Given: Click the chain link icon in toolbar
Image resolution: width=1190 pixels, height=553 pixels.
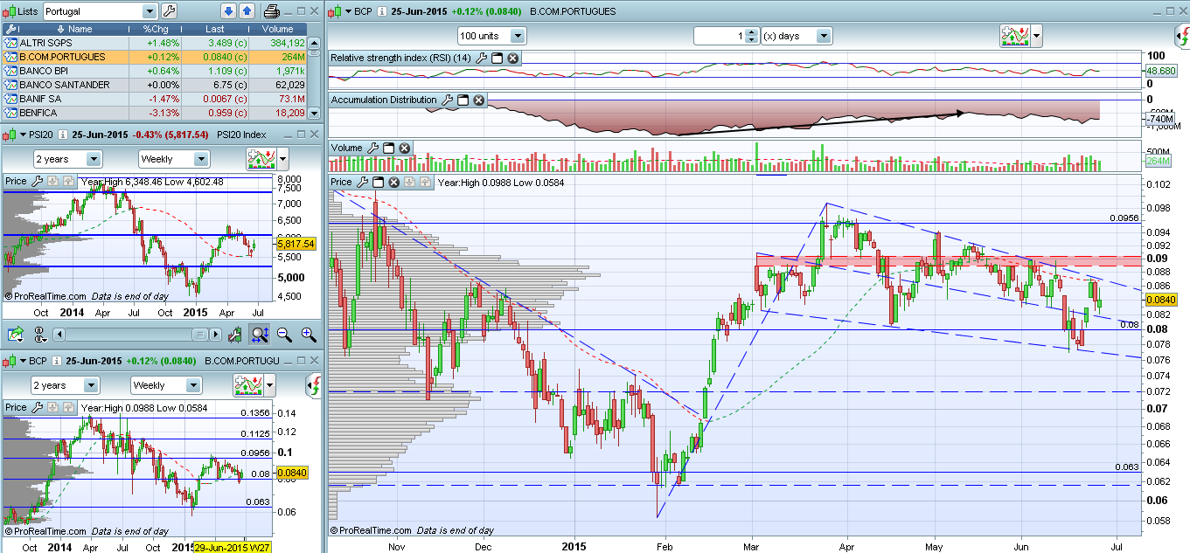Looking at the screenshot, I should tap(39, 334).
